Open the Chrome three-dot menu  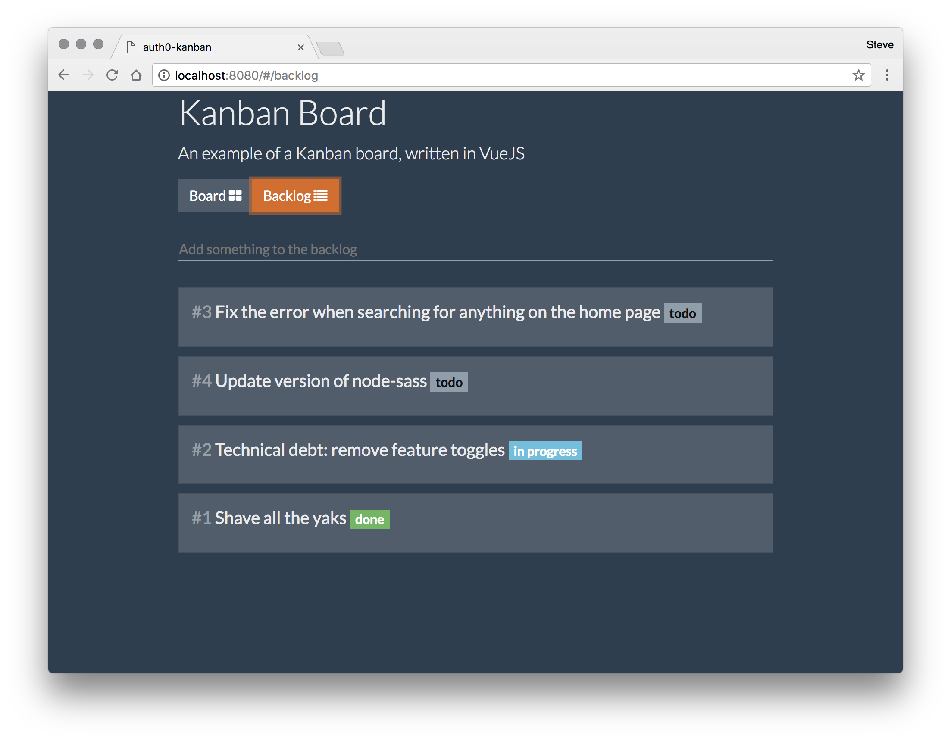[x=887, y=75]
